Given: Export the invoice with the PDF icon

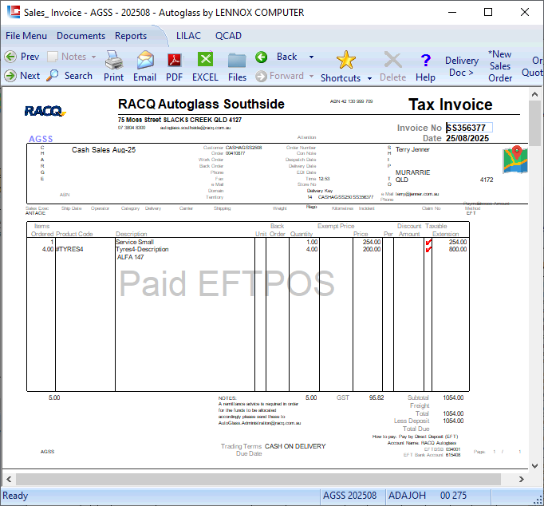Looking at the screenshot, I should 174,65.
